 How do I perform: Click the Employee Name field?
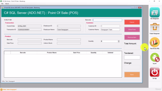pos(69,30)
